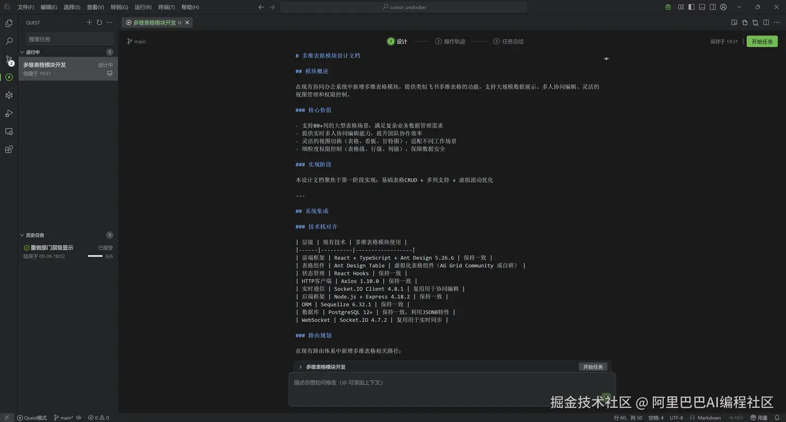The width and height of the screenshot is (786, 422).
Task: Close the 多维表格模块开发 tab
Action: tap(187, 22)
